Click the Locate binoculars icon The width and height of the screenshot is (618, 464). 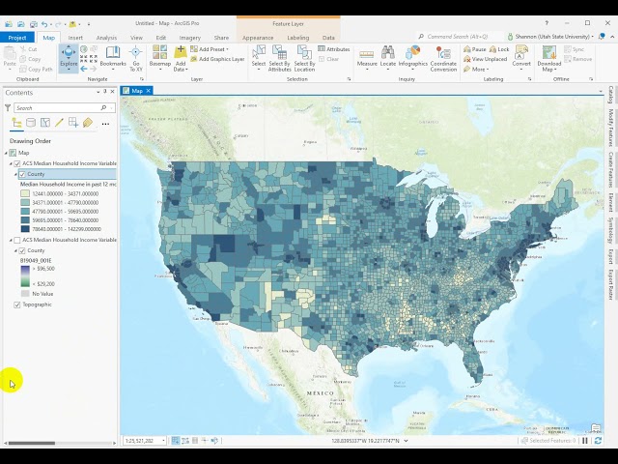point(388,52)
